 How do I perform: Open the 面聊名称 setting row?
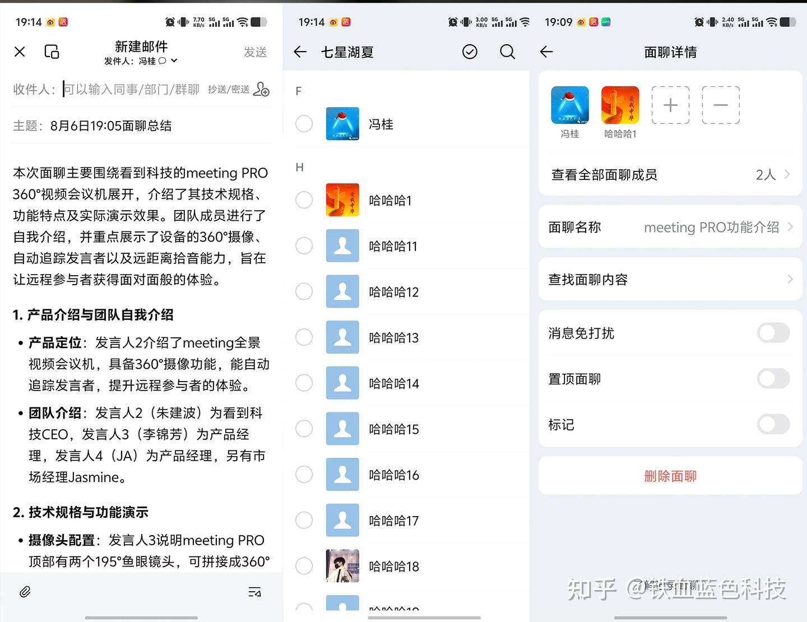(x=670, y=227)
